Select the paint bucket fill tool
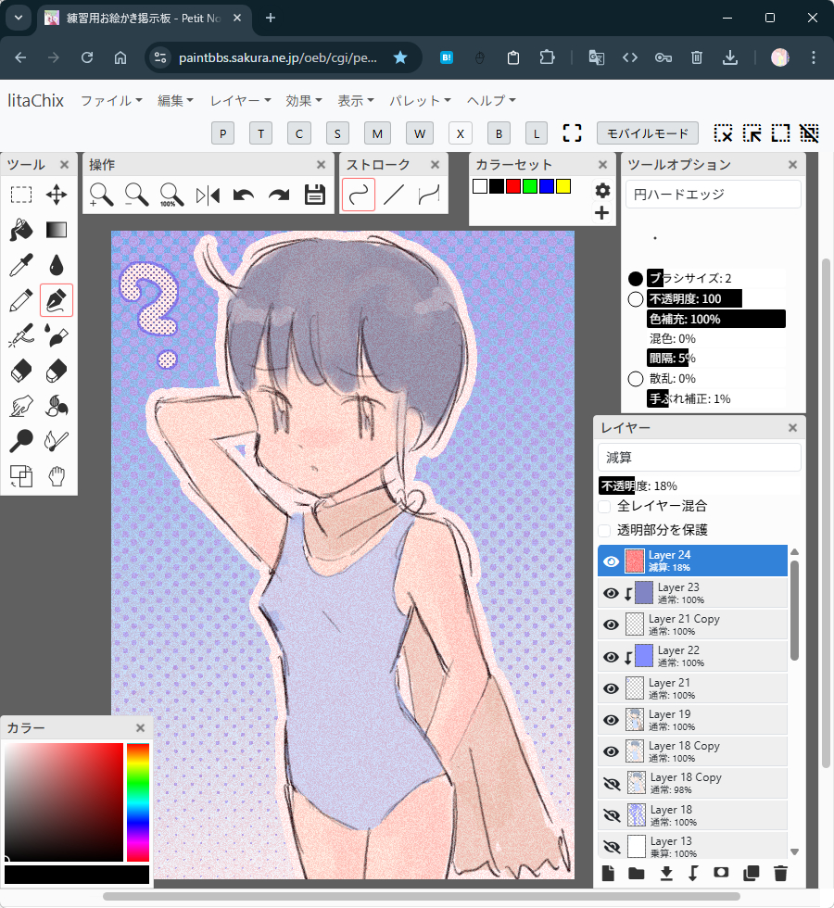This screenshot has width=834, height=908. click(21, 229)
